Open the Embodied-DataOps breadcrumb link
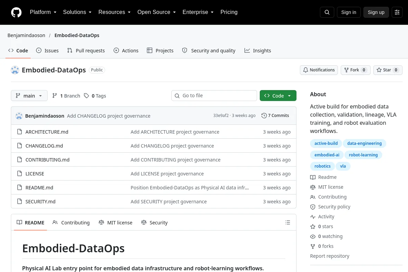This screenshot has width=408, height=272. 77,35
